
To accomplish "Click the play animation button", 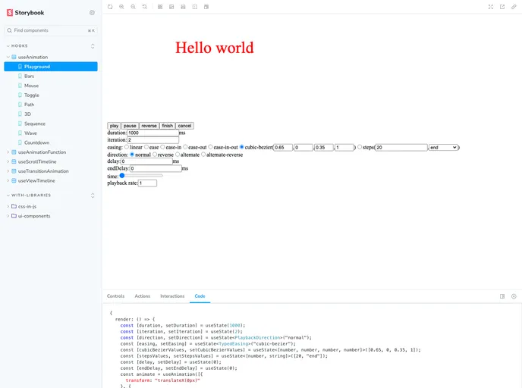I will click(x=114, y=126).
